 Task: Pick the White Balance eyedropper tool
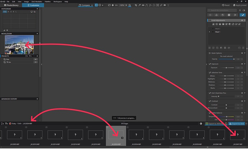(139, 5)
